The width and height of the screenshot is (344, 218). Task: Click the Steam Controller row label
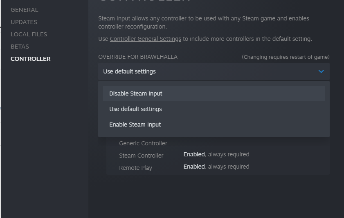(141, 156)
